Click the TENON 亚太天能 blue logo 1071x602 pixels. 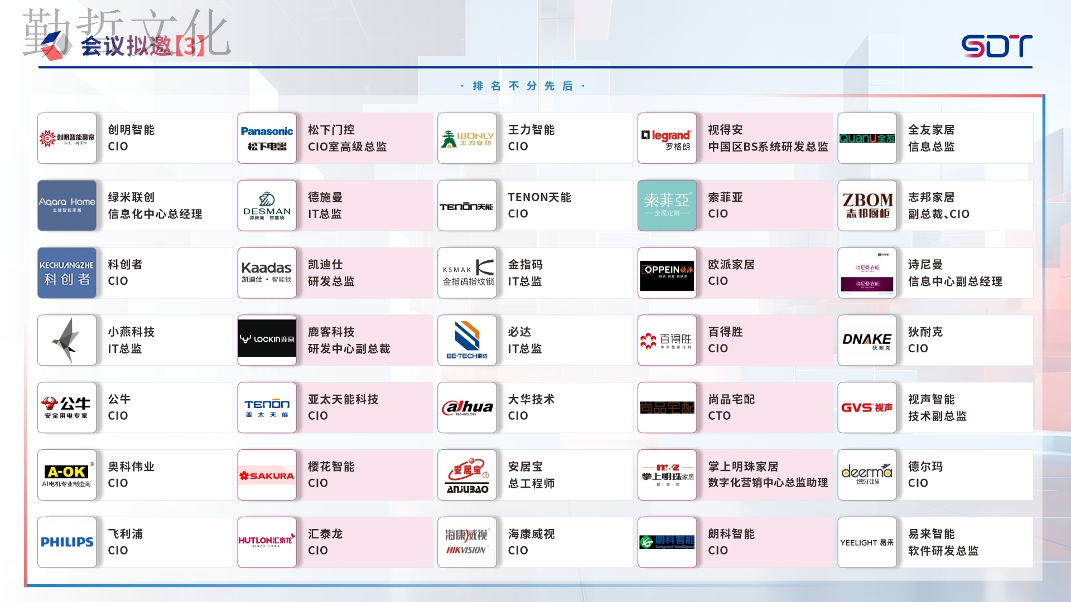[267, 407]
